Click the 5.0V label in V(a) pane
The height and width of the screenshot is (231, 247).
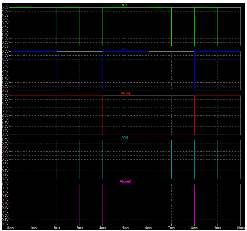(x=5, y=7)
